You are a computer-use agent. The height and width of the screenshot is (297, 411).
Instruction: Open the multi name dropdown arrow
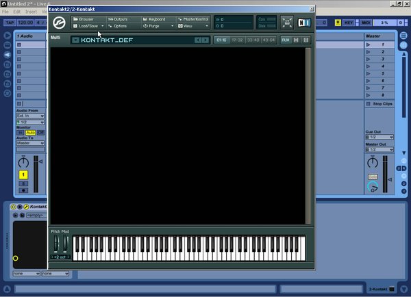(75, 40)
